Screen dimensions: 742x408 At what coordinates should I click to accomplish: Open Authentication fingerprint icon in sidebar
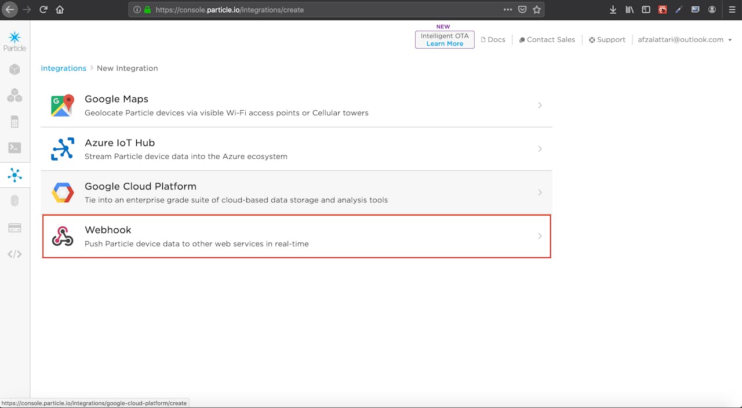14,201
